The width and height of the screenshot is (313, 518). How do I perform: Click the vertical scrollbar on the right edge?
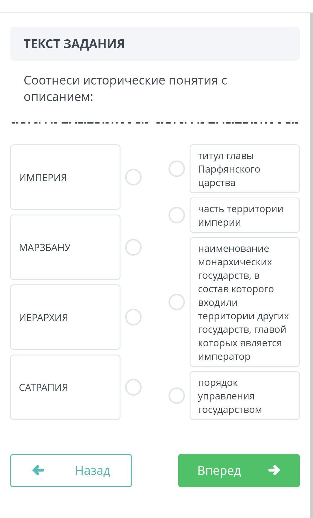(311, 264)
